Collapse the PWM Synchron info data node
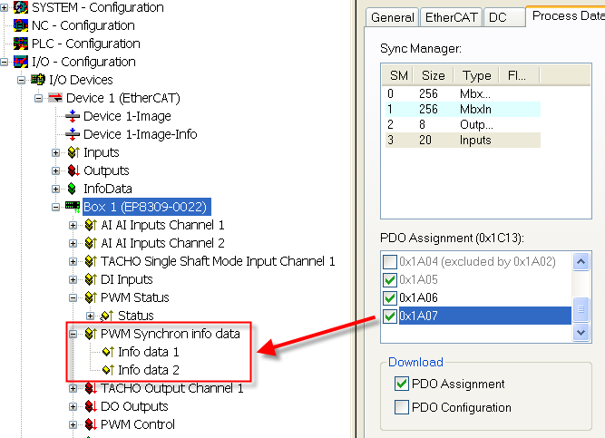The image size is (605, 438). point(73,334)
